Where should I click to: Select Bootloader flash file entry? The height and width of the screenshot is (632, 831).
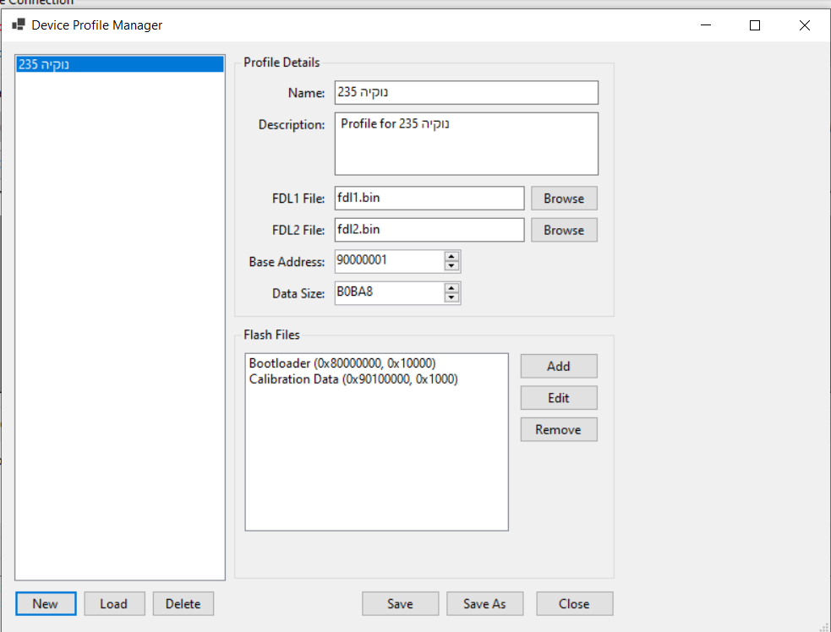click(x=342, y=362)
